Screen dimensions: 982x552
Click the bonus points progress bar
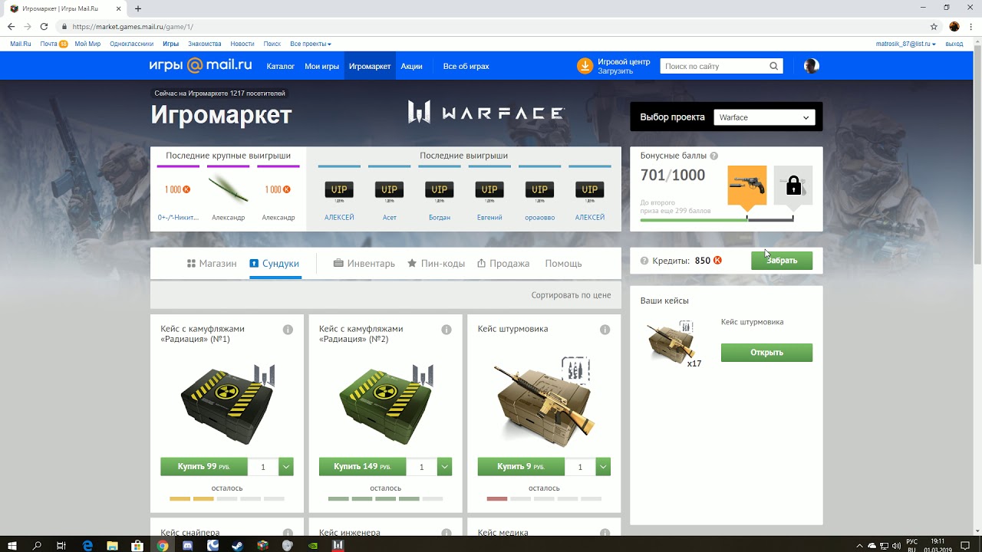[717, 219]
